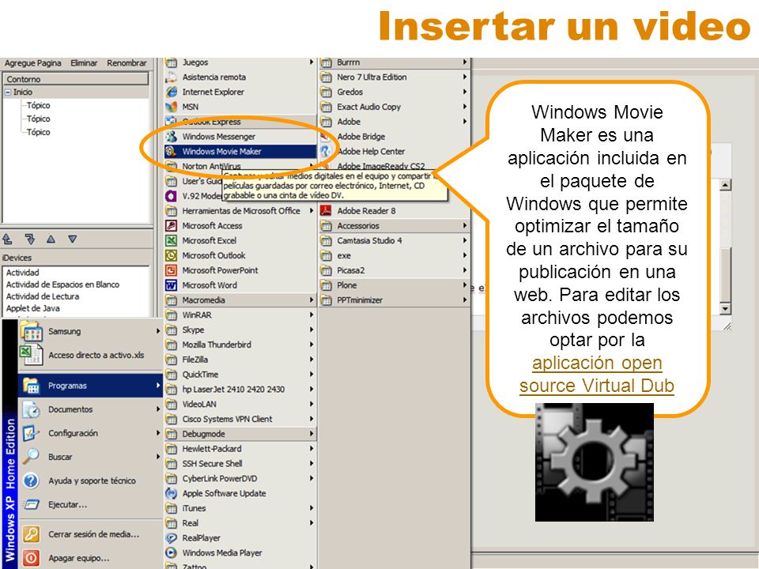This screenshot has width=759, height=569.
Task: Click the Asistencia remota icon
Action: [x=171, y=77]
